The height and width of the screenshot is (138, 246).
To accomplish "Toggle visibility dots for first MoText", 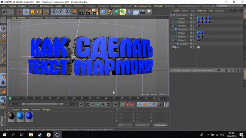I will pos(194,18).
